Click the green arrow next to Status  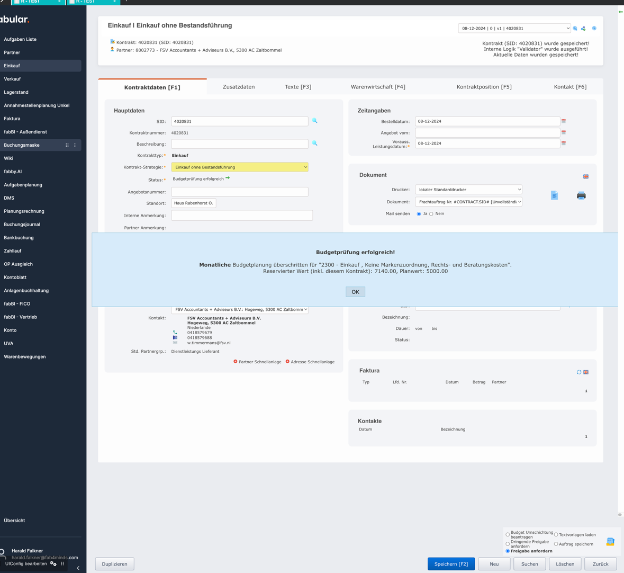pos(228,178)
